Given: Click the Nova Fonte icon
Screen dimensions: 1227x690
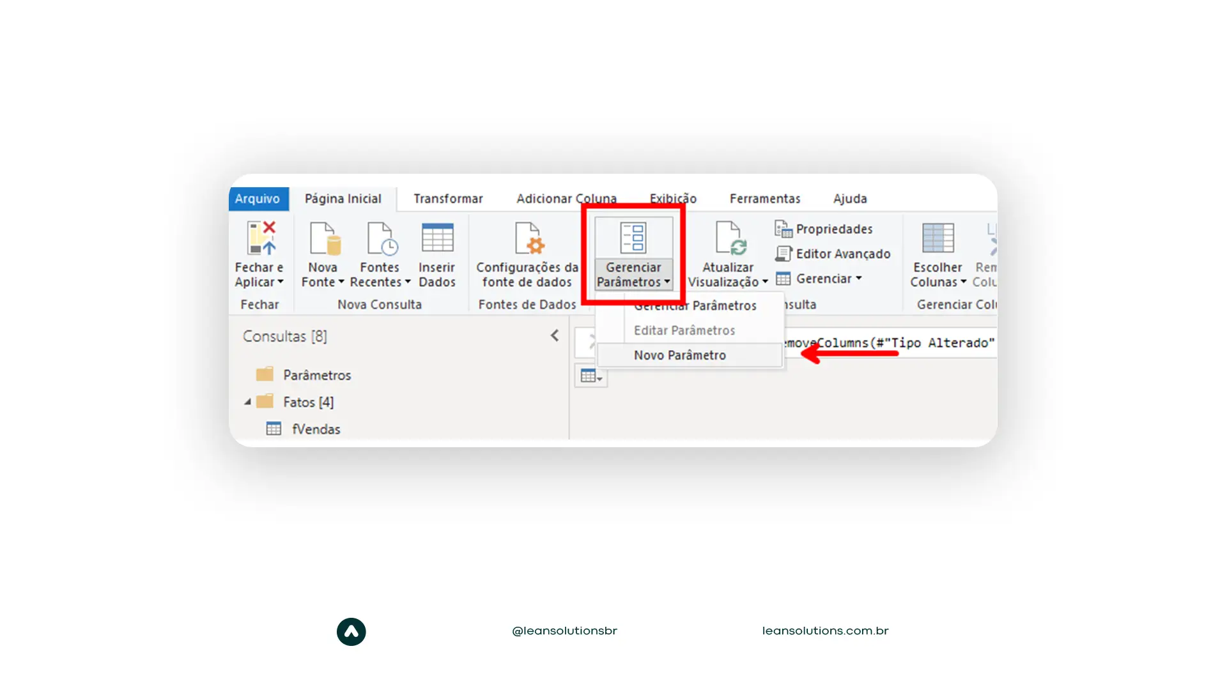Looking at the screenshot, I should coord(325,238).
